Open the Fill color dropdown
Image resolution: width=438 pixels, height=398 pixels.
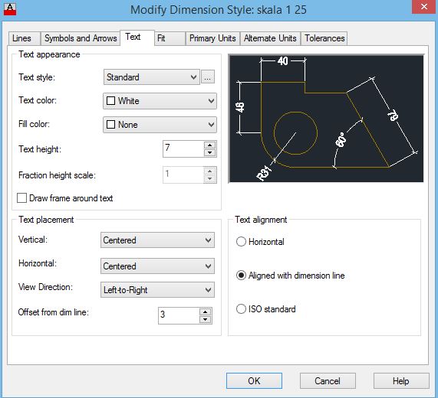pos(160,125)
